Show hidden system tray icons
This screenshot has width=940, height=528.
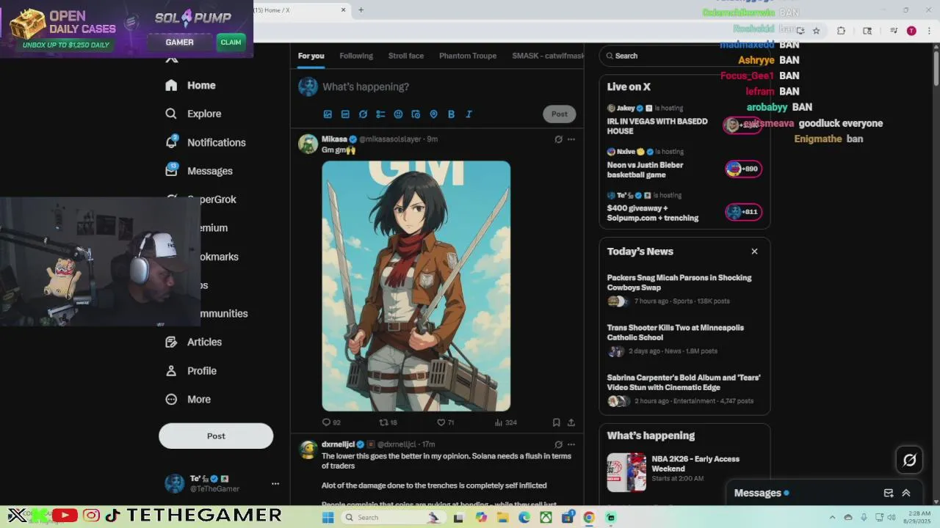(834, 517)
